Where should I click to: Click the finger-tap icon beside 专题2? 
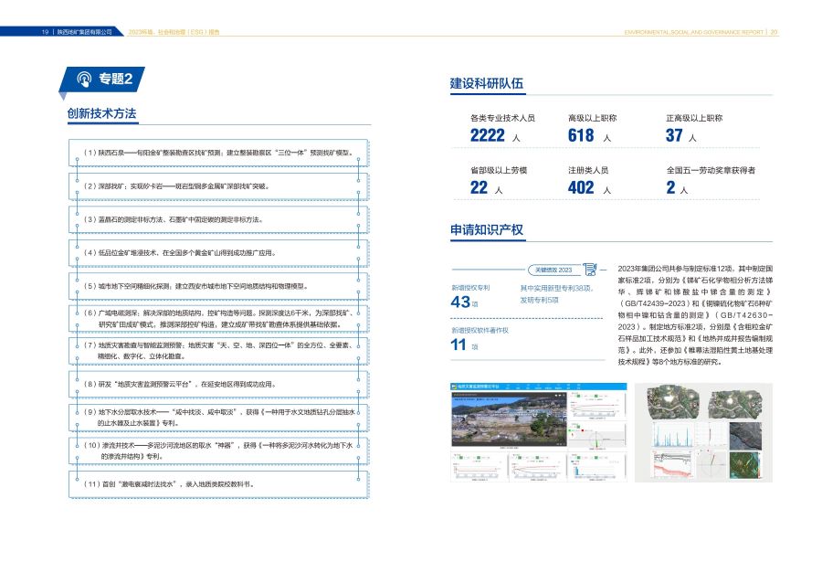84,80
